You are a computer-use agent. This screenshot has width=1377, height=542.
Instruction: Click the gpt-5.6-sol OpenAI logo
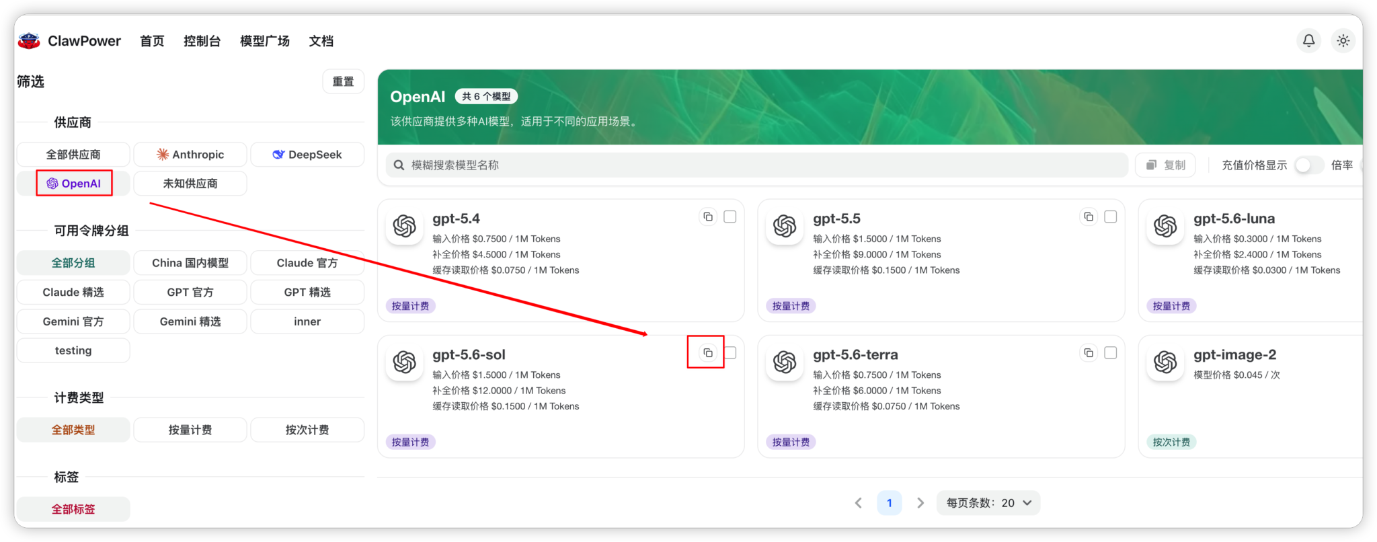(405, 362)
